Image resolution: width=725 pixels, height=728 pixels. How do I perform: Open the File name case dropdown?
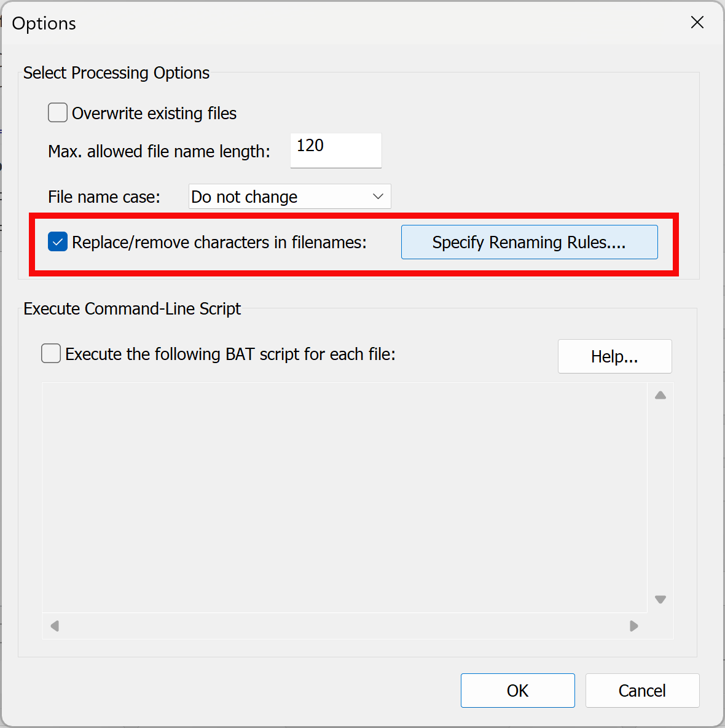289,197
